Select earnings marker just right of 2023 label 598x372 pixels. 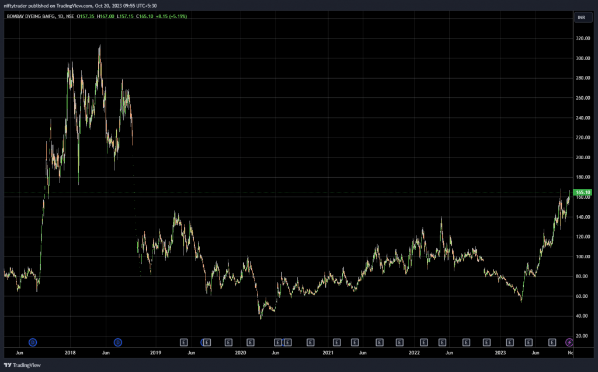[x=509, y=342]
